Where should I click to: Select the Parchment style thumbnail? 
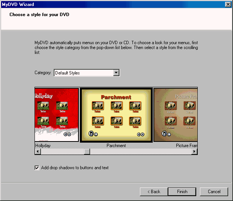click(x=116, y=115)
